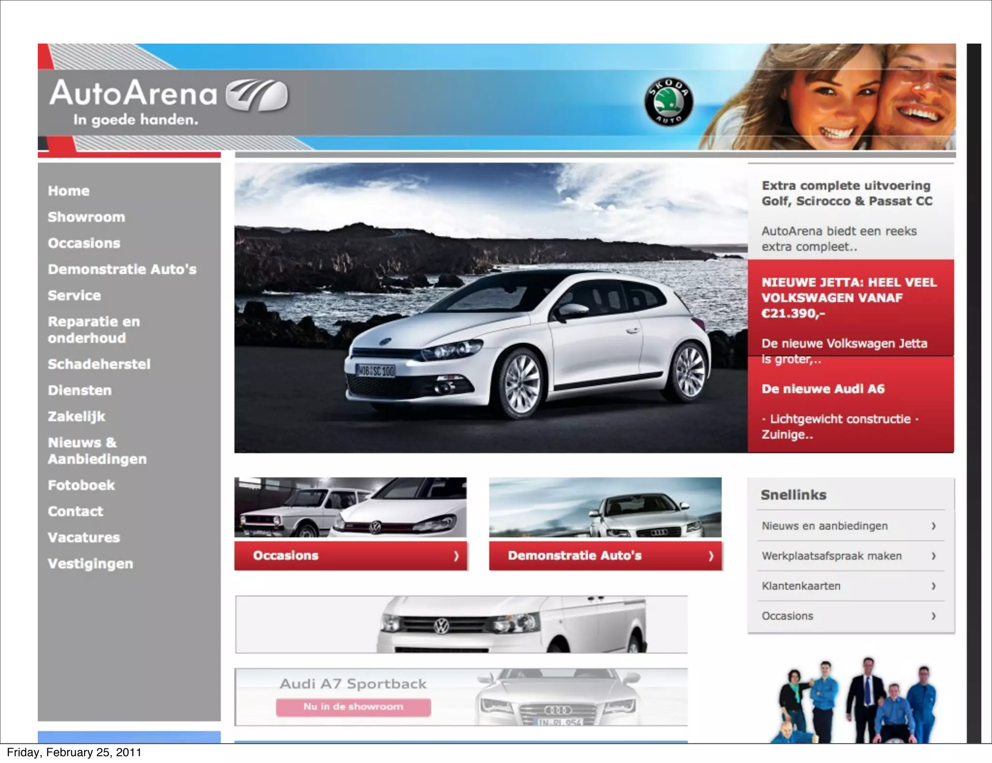Open the Fotoboek sidebar link

[x=81, y=485]
